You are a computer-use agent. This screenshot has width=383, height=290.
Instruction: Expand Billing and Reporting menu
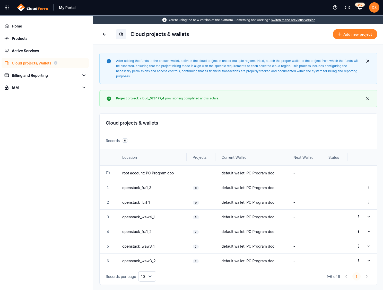pyautogui.click(x=45, y=75)
